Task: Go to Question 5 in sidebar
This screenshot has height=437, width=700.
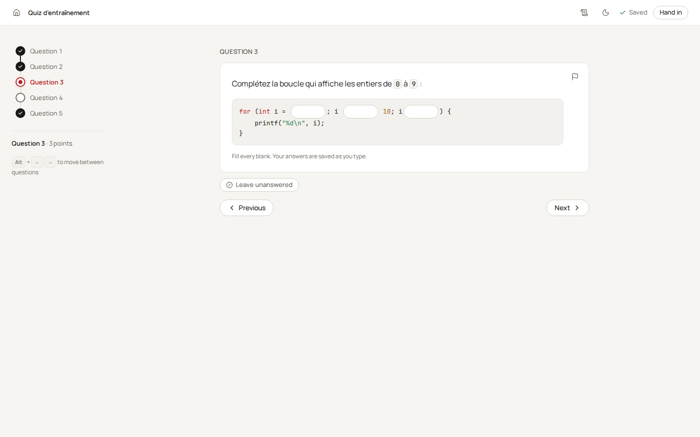Action: click(x=39, y=113)
